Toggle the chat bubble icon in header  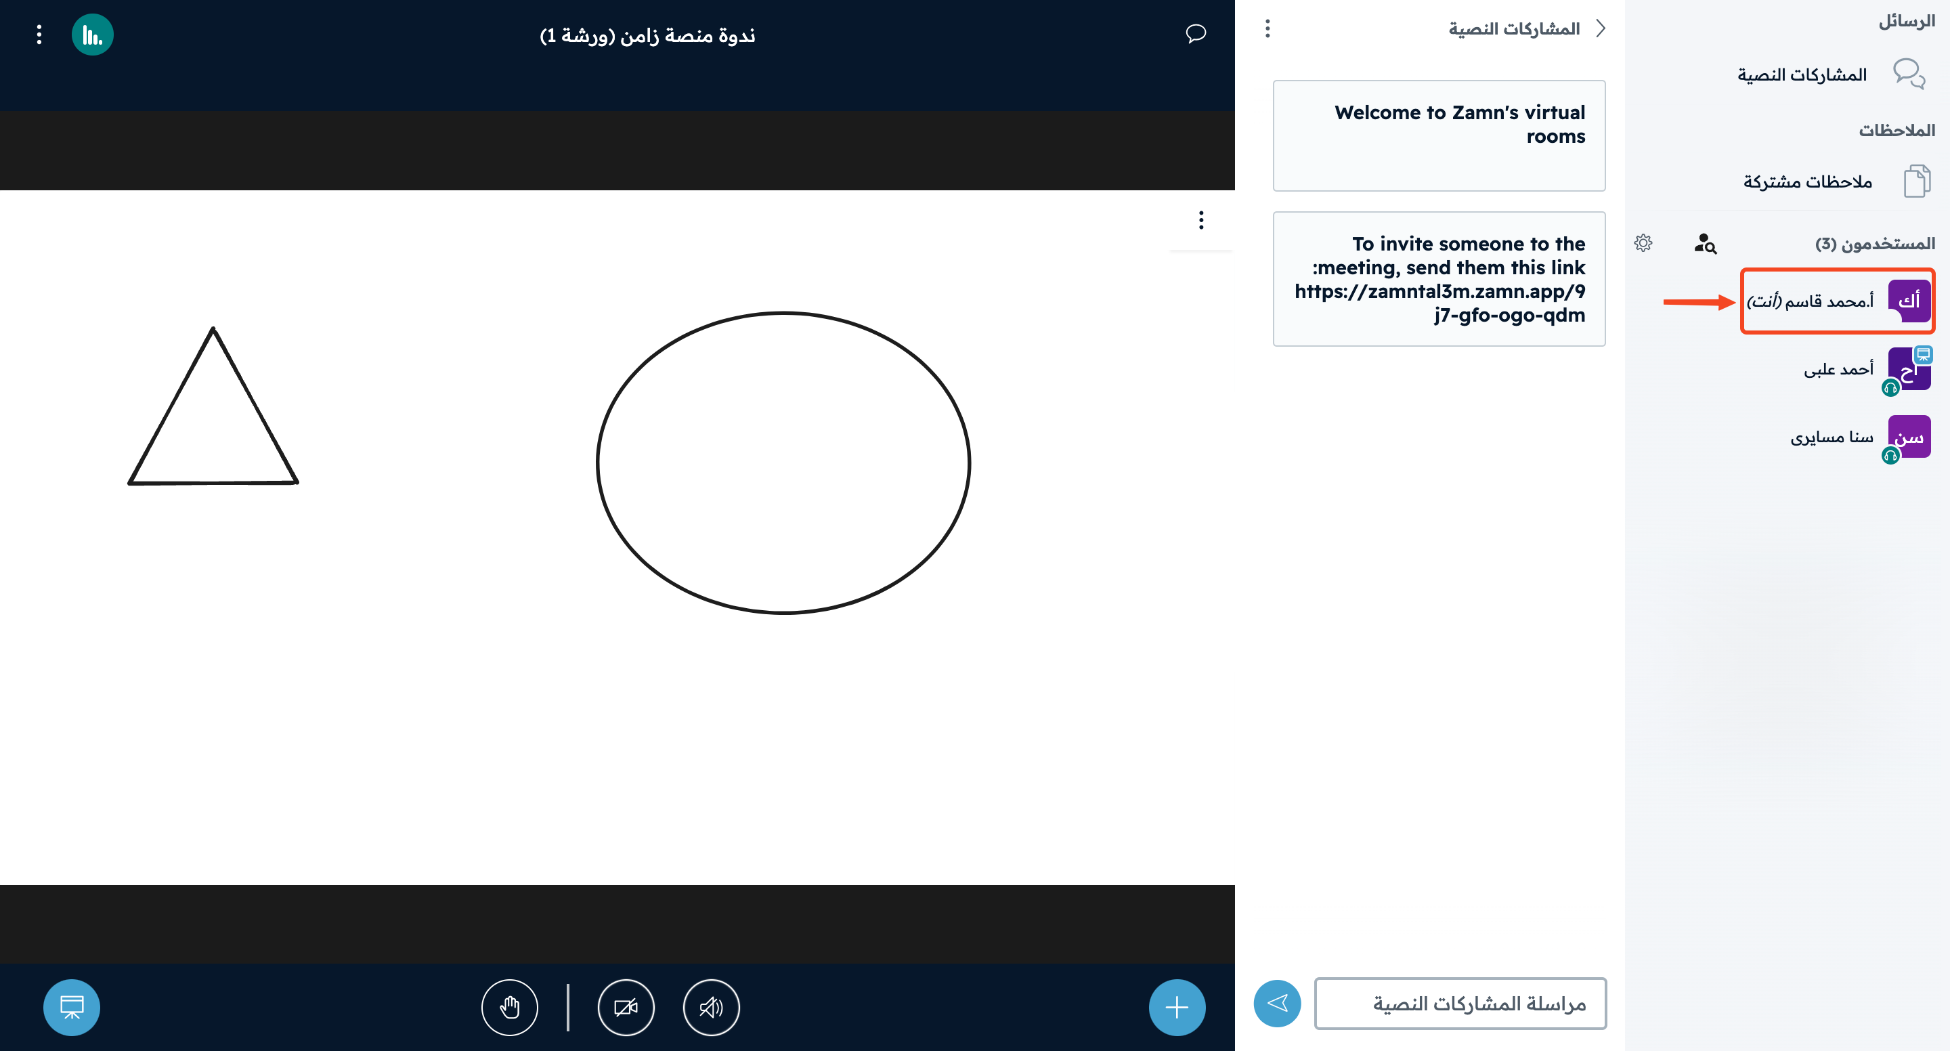(1195, 33)
